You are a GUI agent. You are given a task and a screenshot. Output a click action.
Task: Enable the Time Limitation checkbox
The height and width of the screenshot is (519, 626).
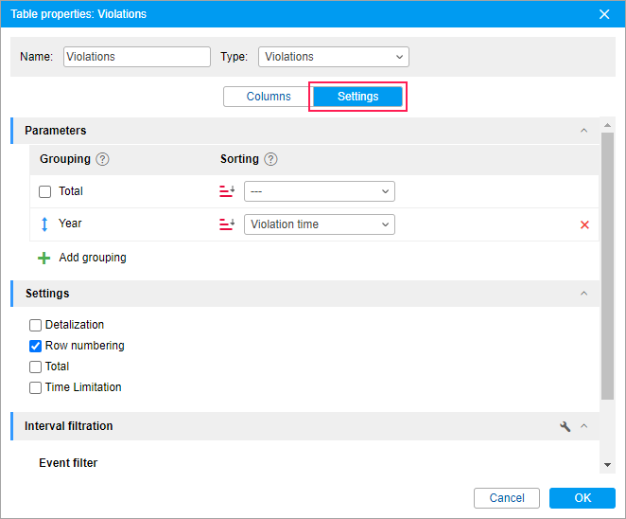point(35,387)
